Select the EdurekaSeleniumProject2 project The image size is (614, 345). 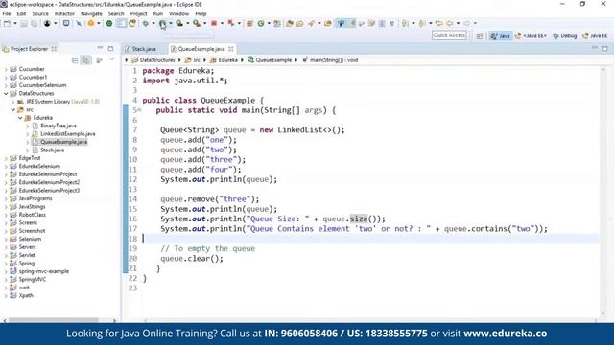pos(49,183)
